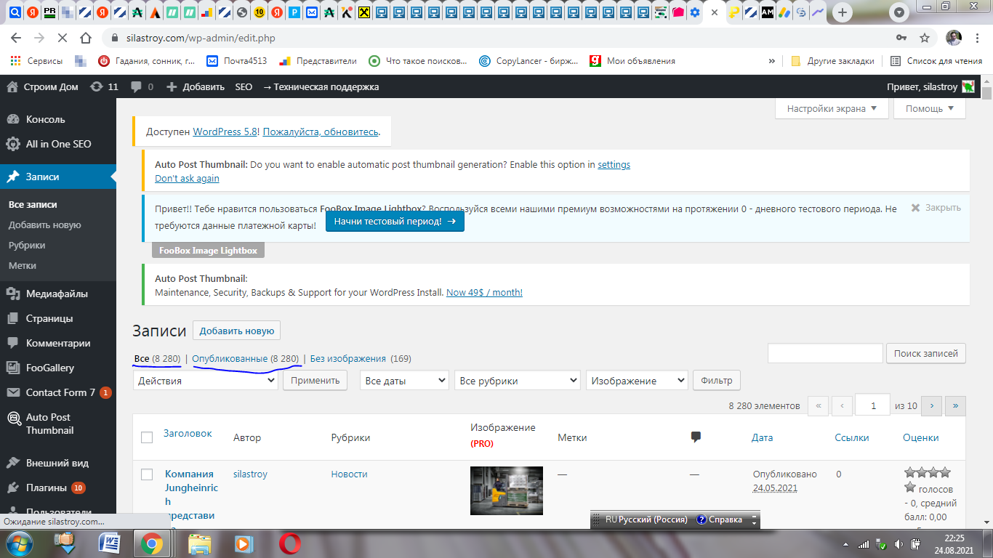
Task: Tick the select-all checkbox beside Заголовок
Action: coord(147,437)
